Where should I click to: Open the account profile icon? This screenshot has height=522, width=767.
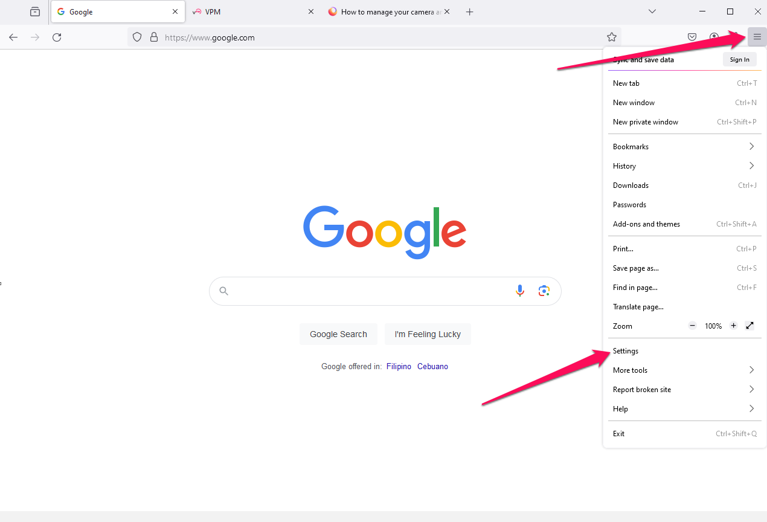point(714,37)
